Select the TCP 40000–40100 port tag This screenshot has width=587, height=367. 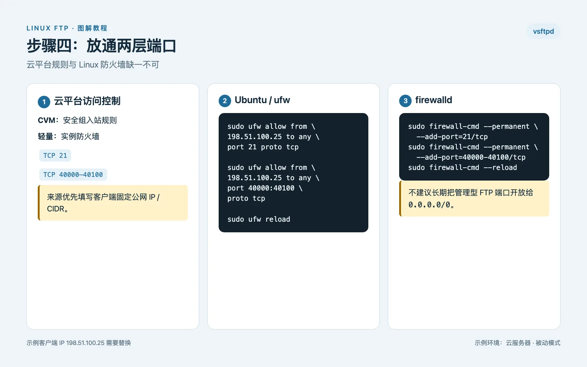[73, 175]
